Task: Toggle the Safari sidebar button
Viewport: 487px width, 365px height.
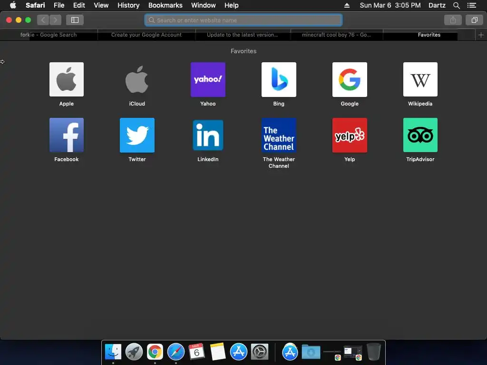Action: [x=75, y=20]
